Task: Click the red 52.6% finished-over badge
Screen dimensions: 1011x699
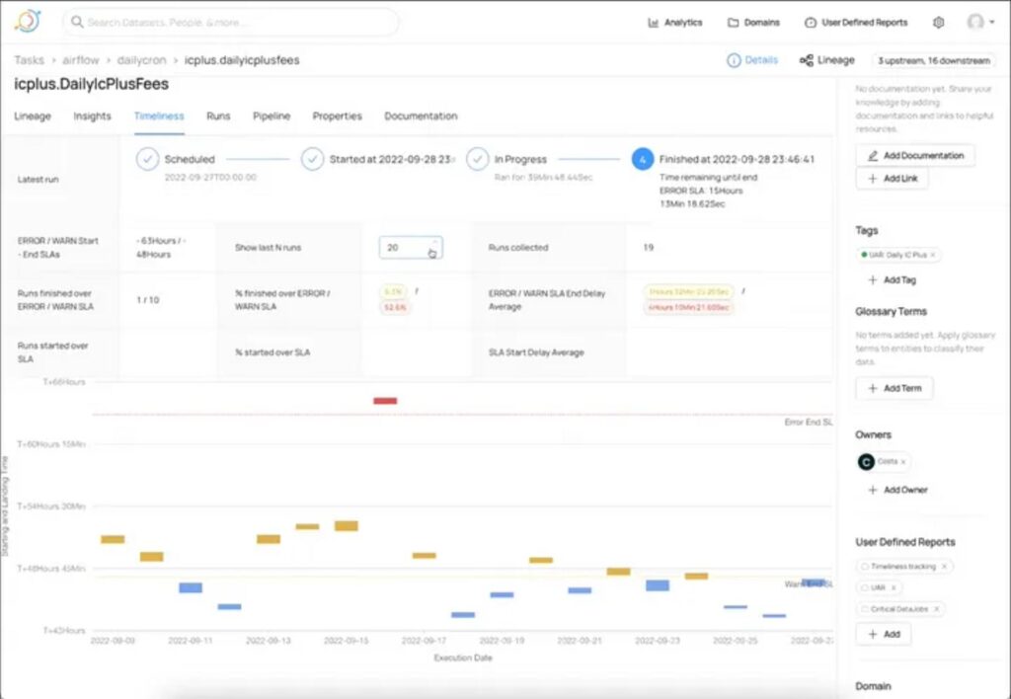Action: (x=395, y=308)
